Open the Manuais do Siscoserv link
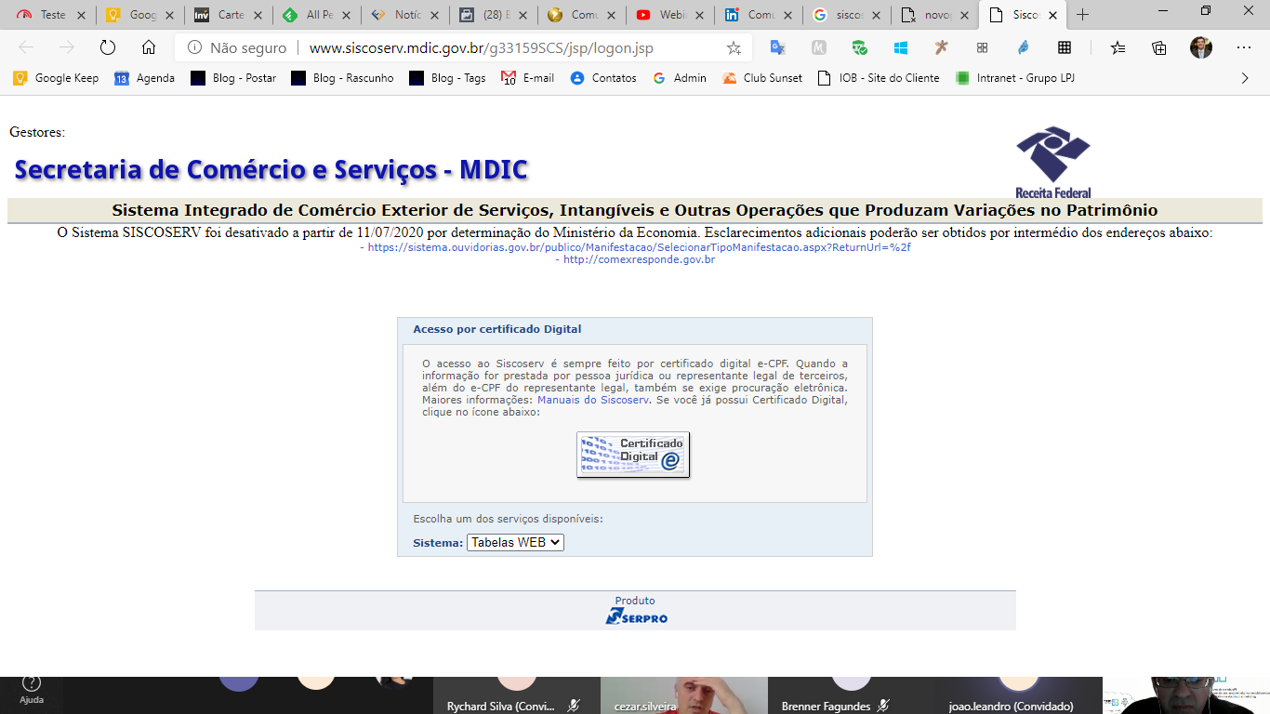1270x714 pixels. click(x=592, y=400)
